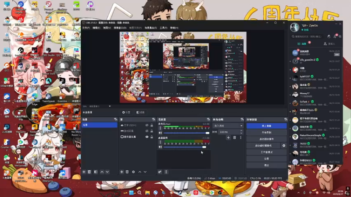Viewport: 351px width, 197px height.
Task: Switch to the 联系人 tab in chat window
Action: tap(330, 44)
